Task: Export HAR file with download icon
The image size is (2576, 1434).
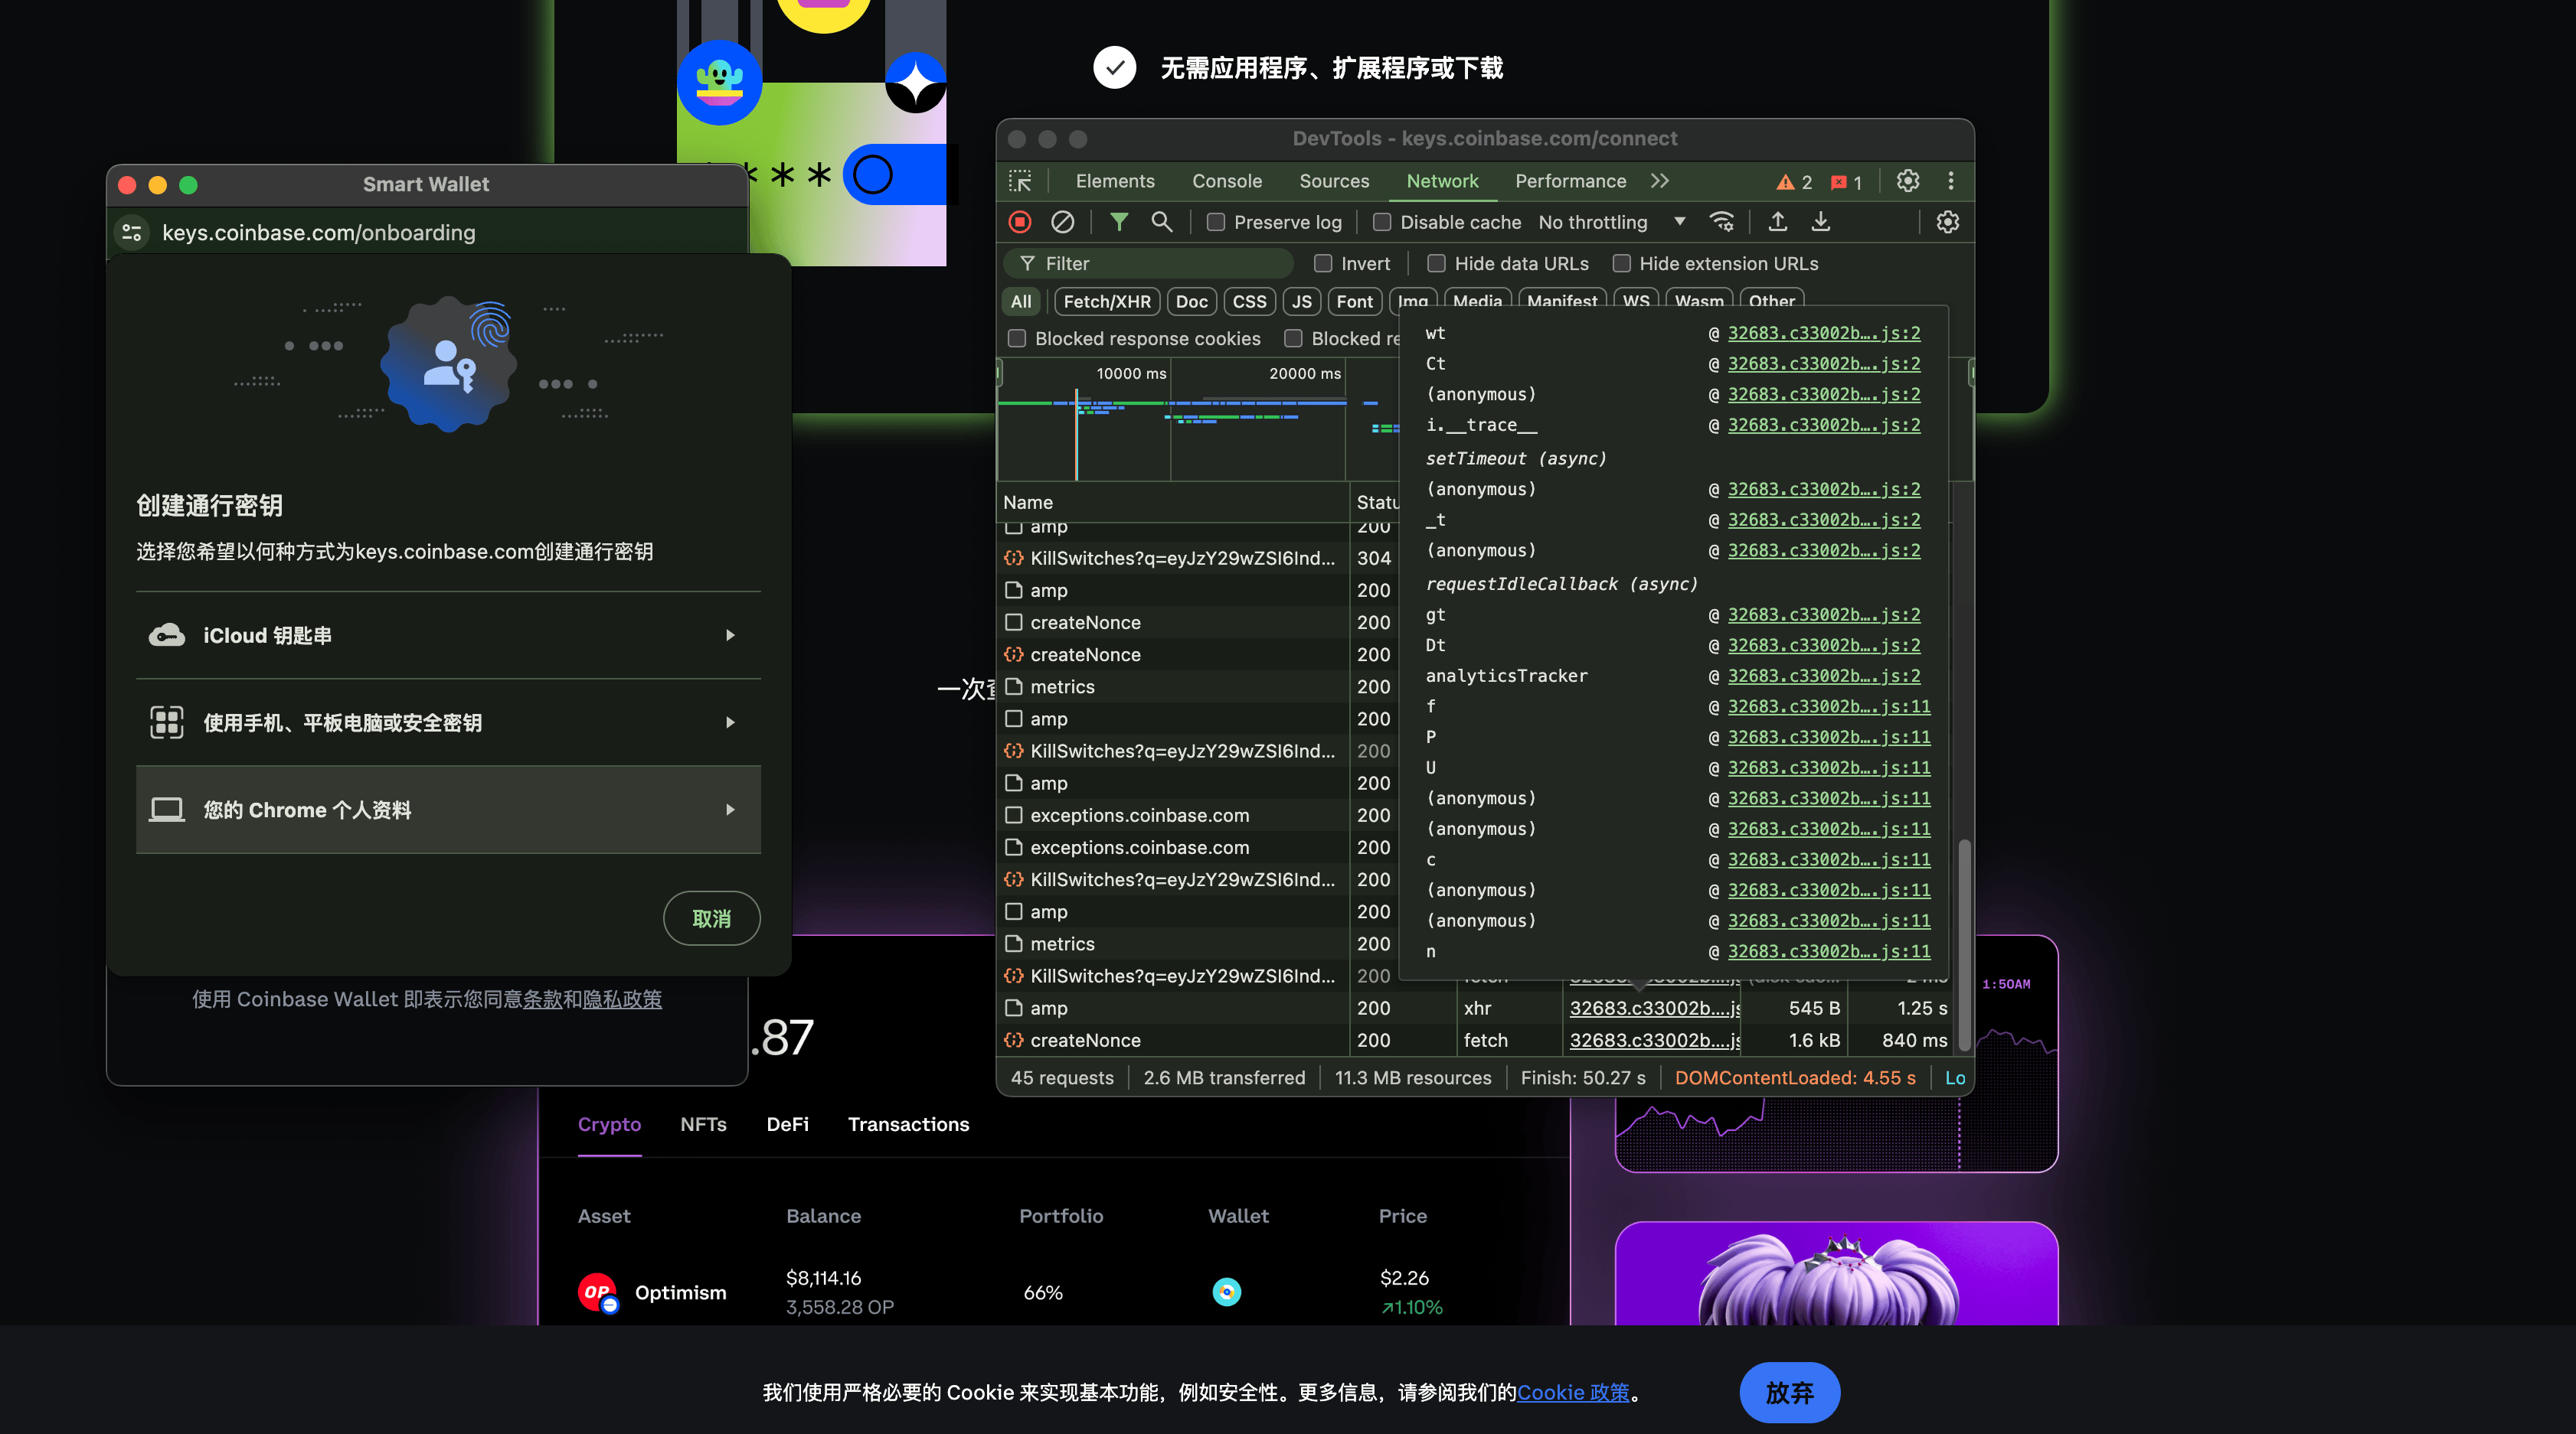Action: 1820,222
